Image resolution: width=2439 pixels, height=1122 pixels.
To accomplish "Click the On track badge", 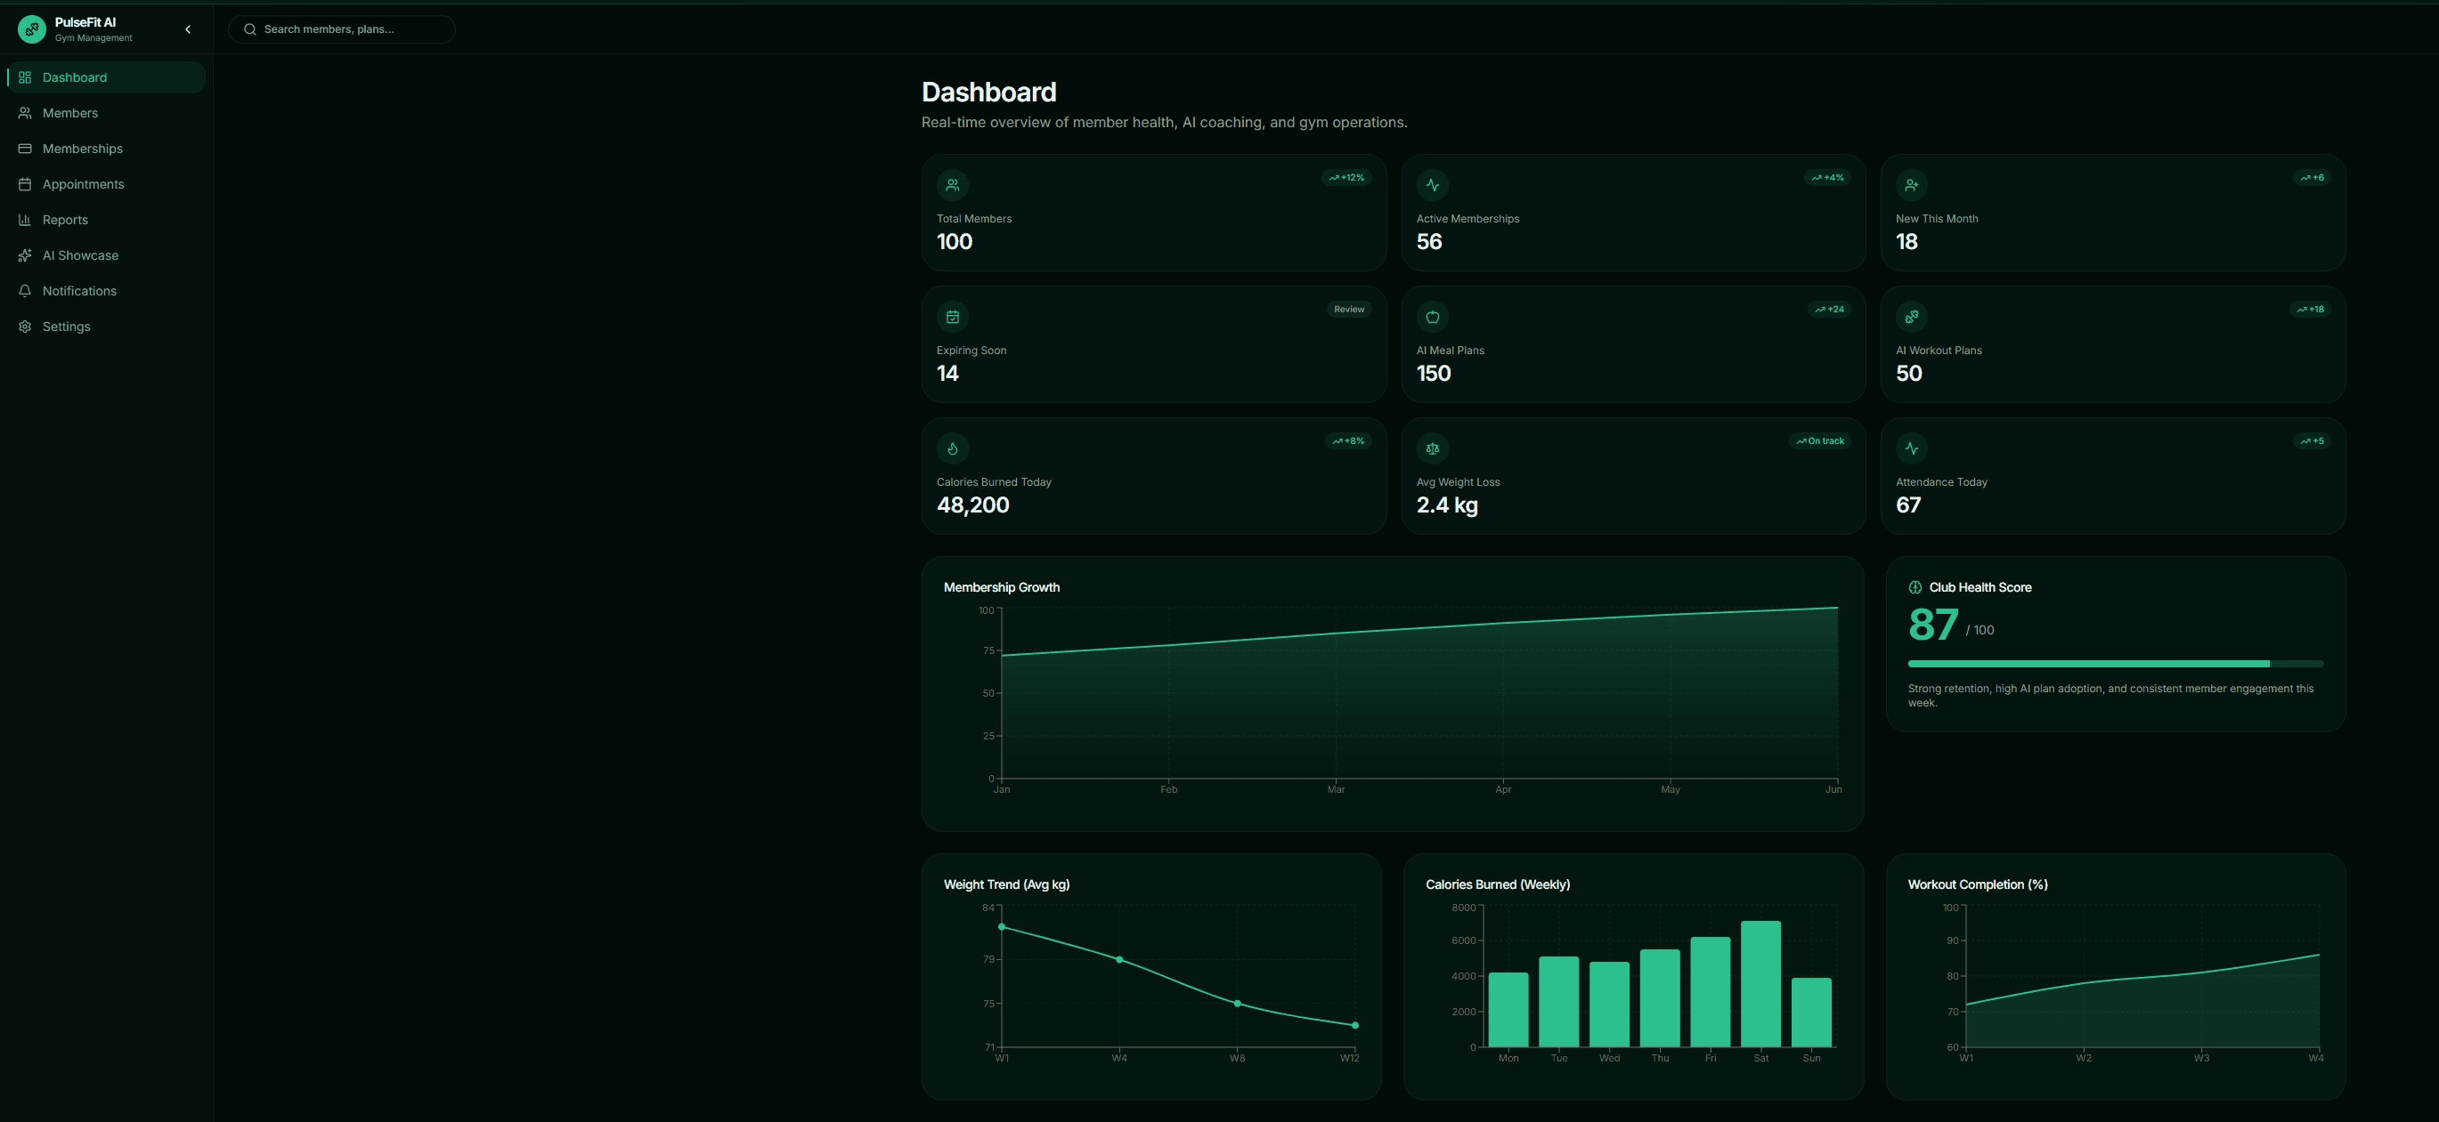I will (x=1820, y=440).
